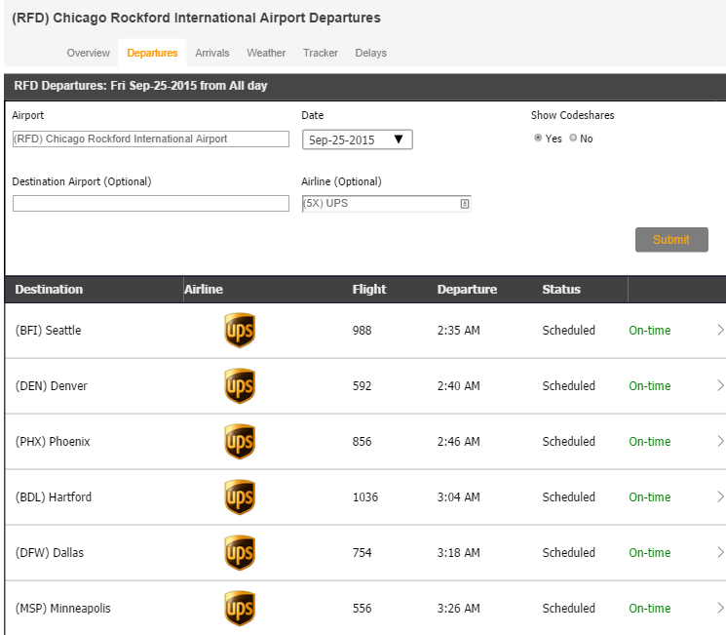Image resolution: width=726 pixels, height=635 pixels.
Task: Click the Destination Airport input field
Action: pyautogui.click(x=151, y=204)
